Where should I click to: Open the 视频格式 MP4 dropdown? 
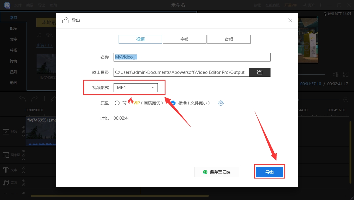(136, 88)
